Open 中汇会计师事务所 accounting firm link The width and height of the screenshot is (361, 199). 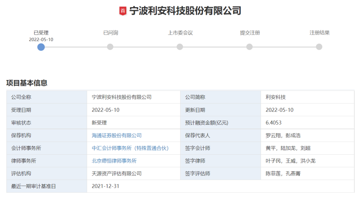pyautogui.click(x=130, y=148)
